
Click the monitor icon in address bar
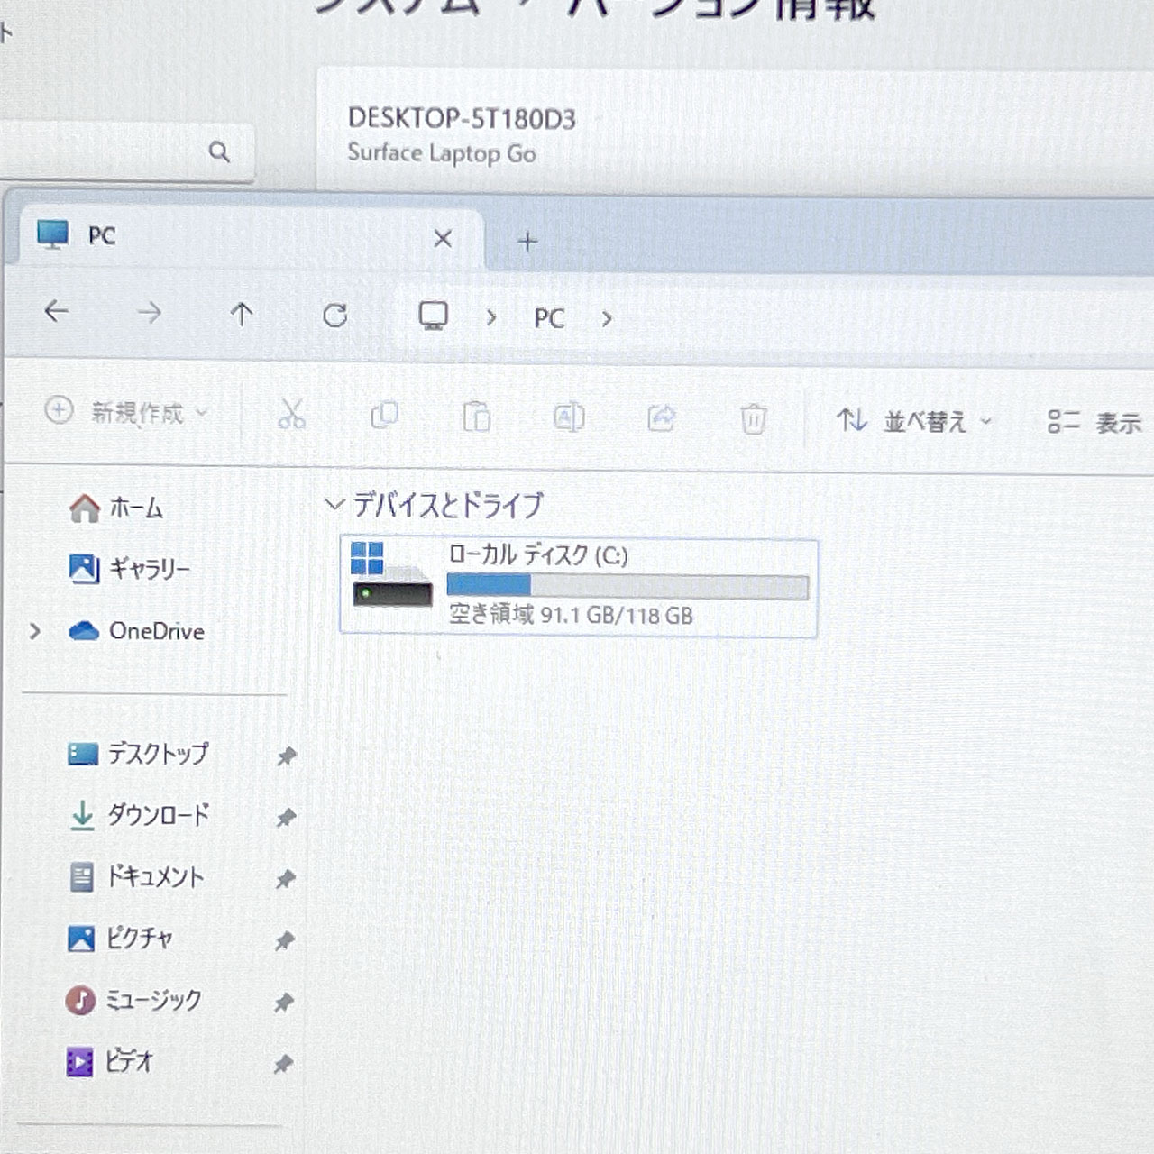(434, 316)
